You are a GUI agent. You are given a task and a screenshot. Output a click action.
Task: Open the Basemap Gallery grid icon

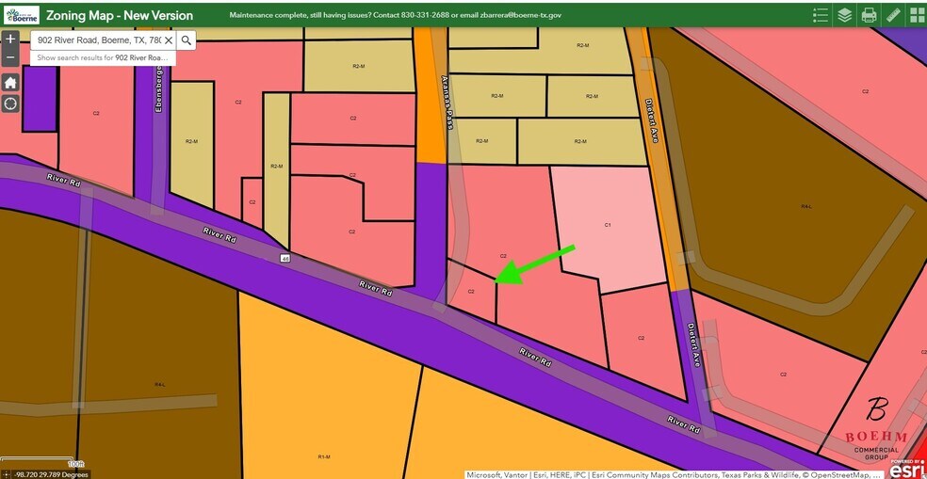click(917, 14)
